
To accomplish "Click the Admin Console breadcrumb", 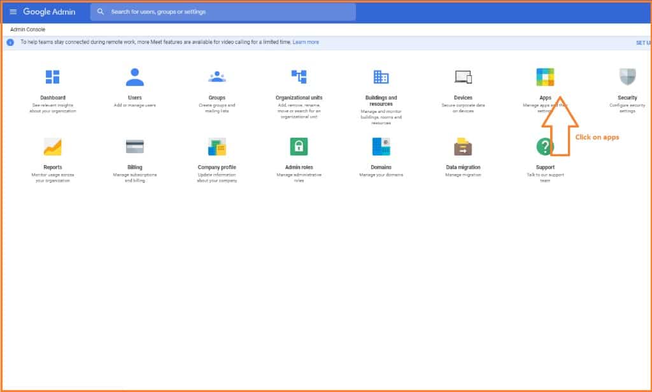I will tap(27, 29).
